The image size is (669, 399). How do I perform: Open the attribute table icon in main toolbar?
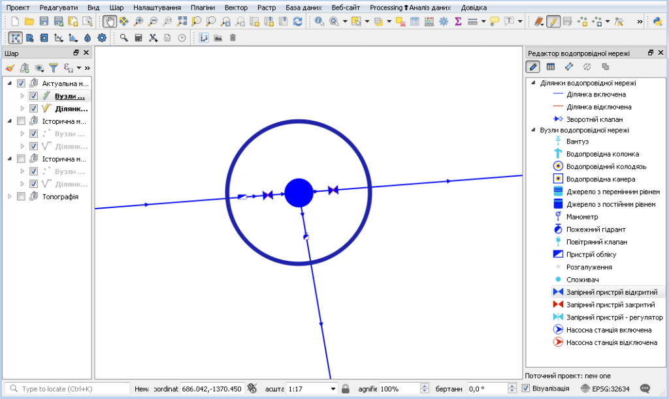(415, 22)
